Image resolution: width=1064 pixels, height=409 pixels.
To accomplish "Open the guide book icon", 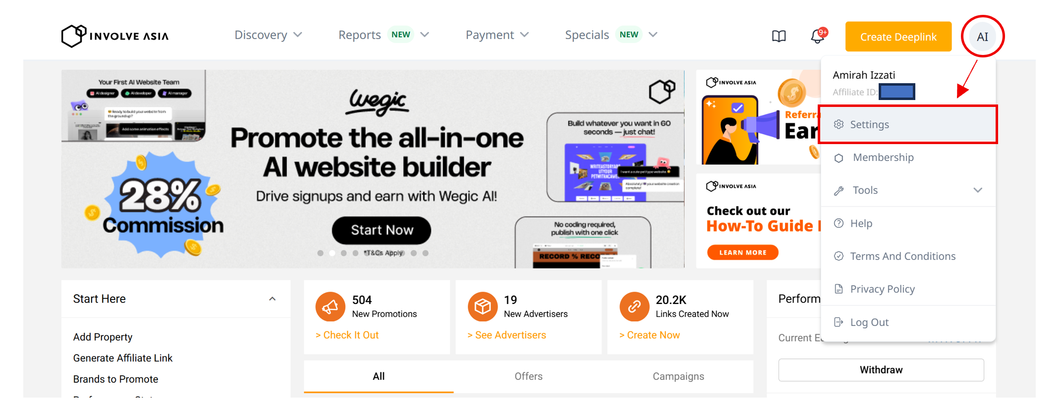I will click(x=779, y=36).
